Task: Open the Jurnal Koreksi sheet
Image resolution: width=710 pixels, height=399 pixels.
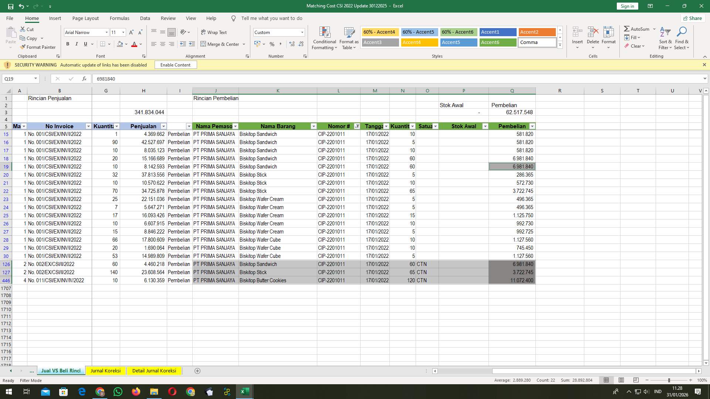Action: click(106, 371)
